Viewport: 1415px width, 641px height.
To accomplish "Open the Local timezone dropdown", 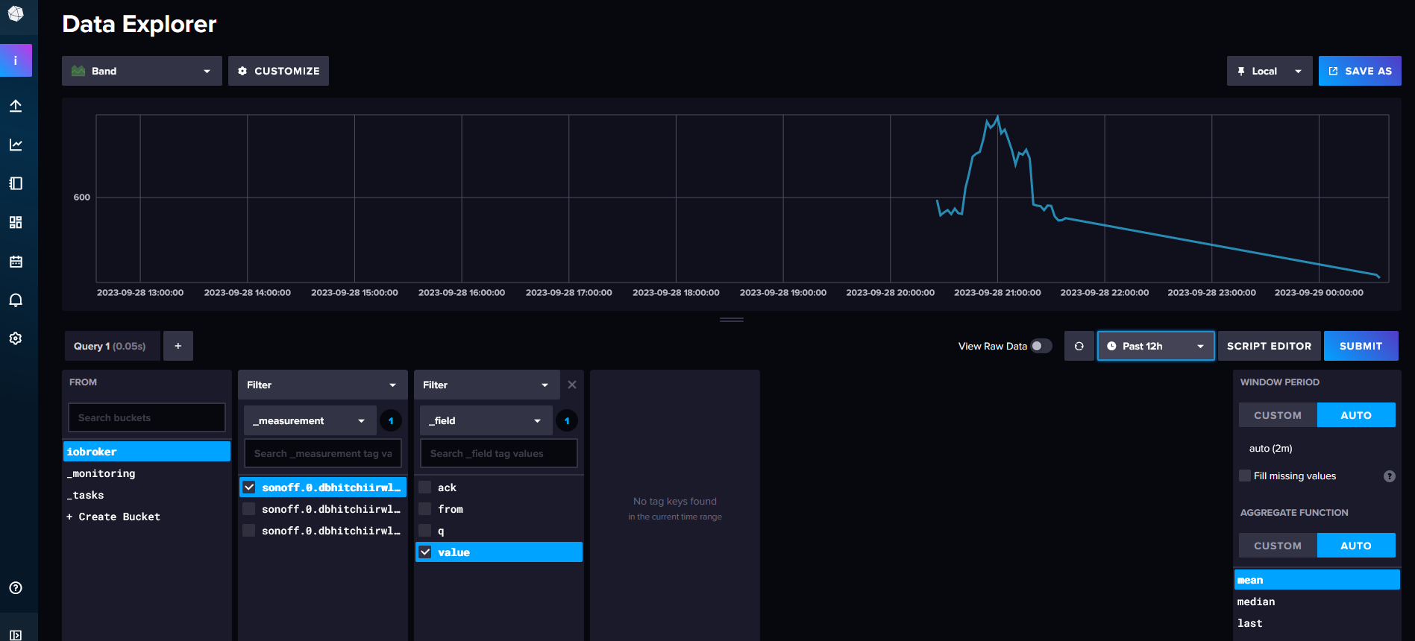I will click(1270, 71).
